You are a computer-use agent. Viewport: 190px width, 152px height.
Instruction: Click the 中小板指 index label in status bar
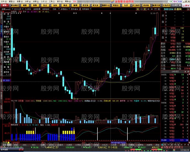click(113, 147)
